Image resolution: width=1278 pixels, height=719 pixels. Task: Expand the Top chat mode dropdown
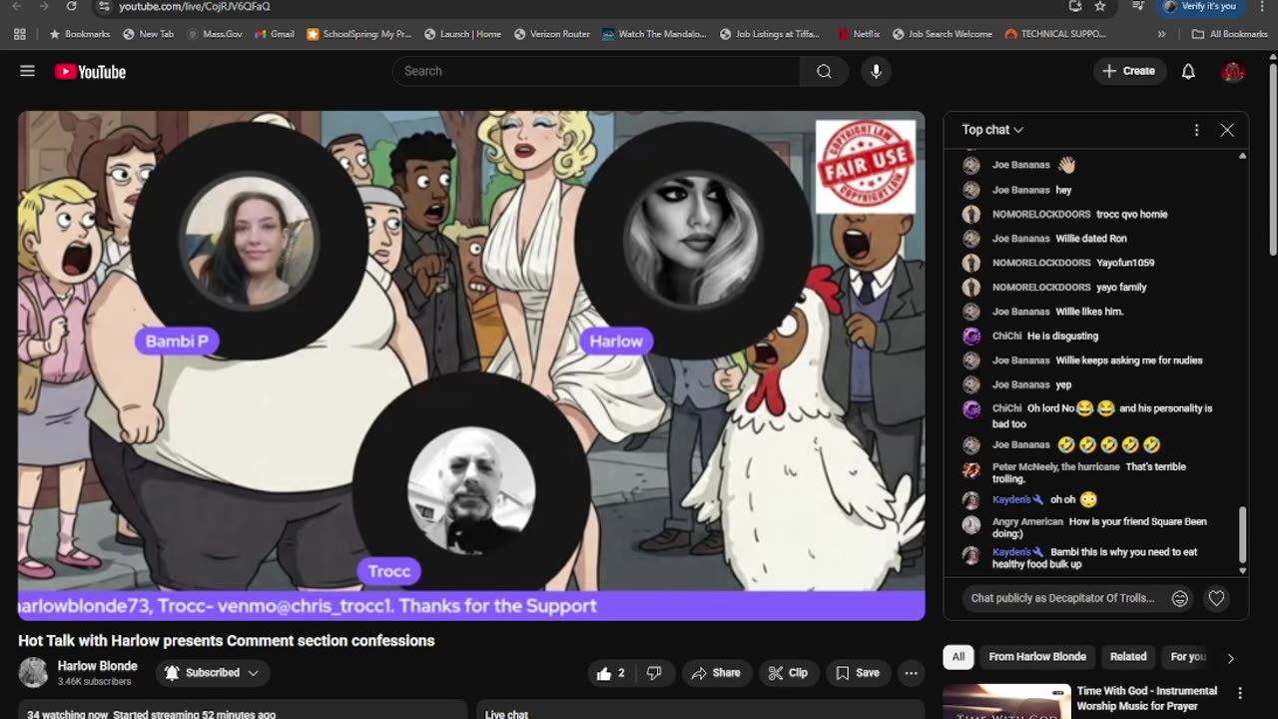pyautogui.click(x=992, y=130)
